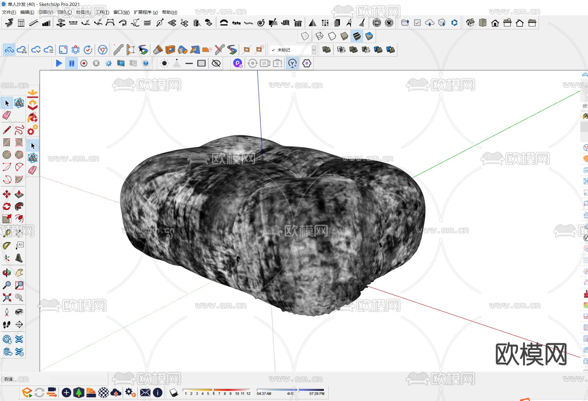Click the Zoom Extents tool

7,297
